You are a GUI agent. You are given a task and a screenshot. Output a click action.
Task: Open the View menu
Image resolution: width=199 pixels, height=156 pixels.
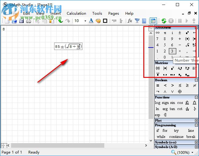coord(40,13)
